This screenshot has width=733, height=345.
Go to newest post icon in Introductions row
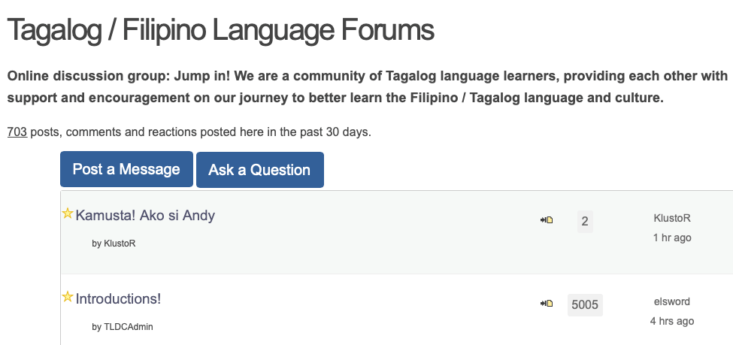click(x=547, y=304)
